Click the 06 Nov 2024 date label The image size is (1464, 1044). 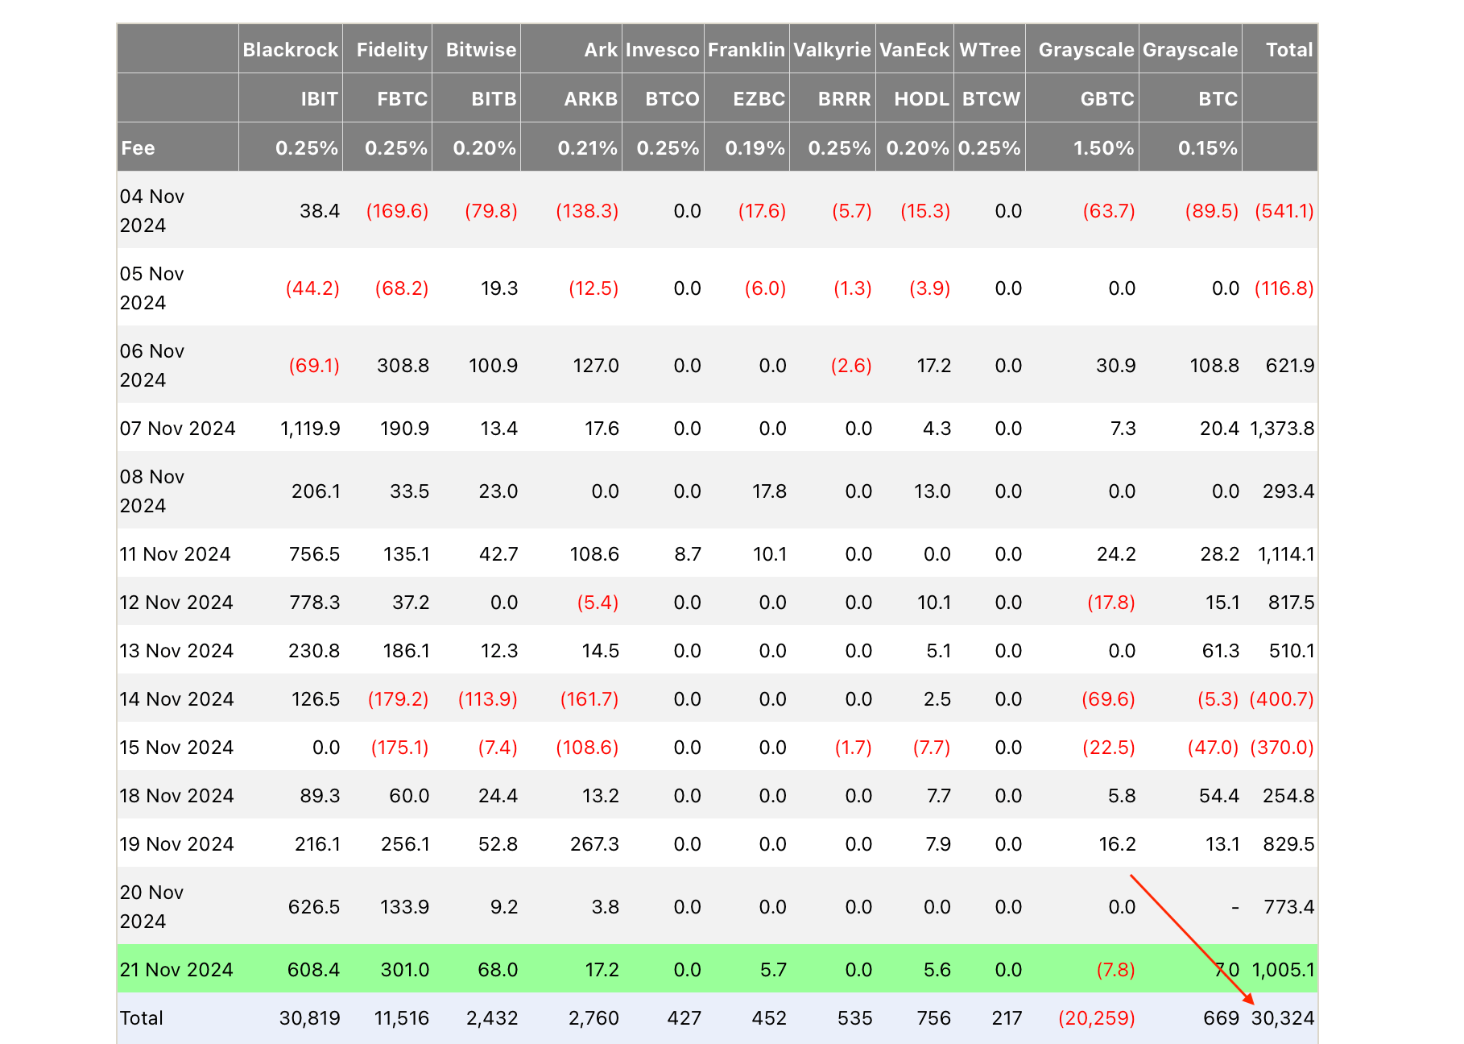point(152,366)
